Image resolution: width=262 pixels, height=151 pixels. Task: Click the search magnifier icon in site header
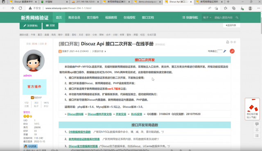tap(237, 17)
